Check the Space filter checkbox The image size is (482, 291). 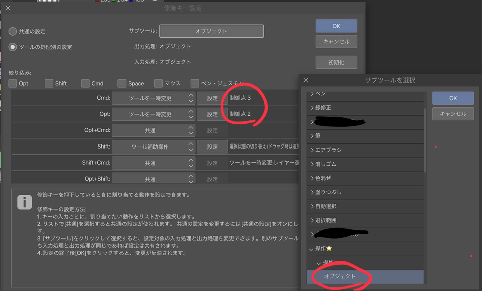122,83
